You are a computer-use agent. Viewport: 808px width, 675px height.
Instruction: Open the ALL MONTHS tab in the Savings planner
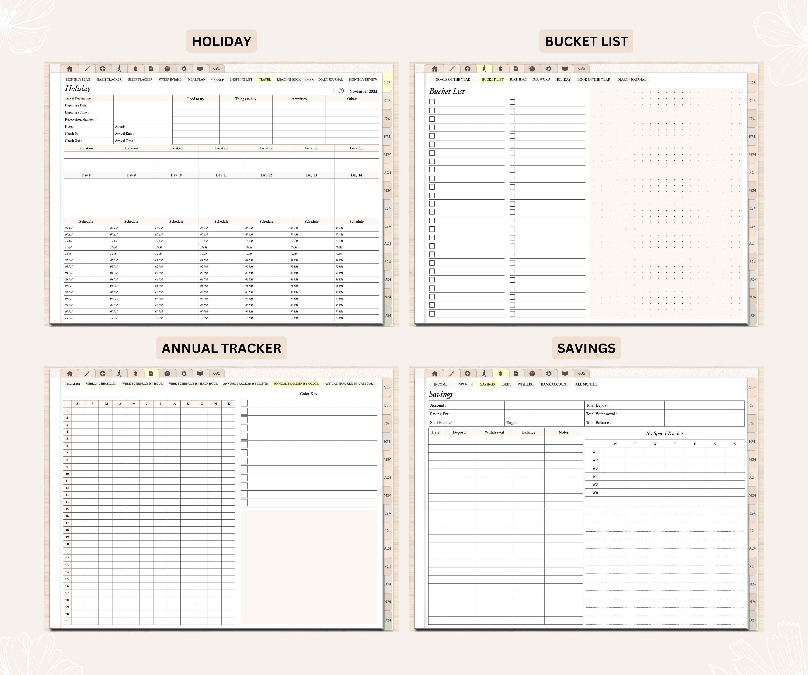click(x=586, y=384)
